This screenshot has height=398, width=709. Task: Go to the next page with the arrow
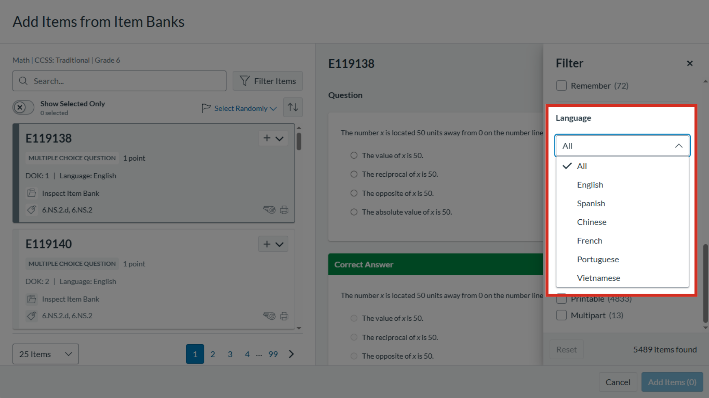291,354
